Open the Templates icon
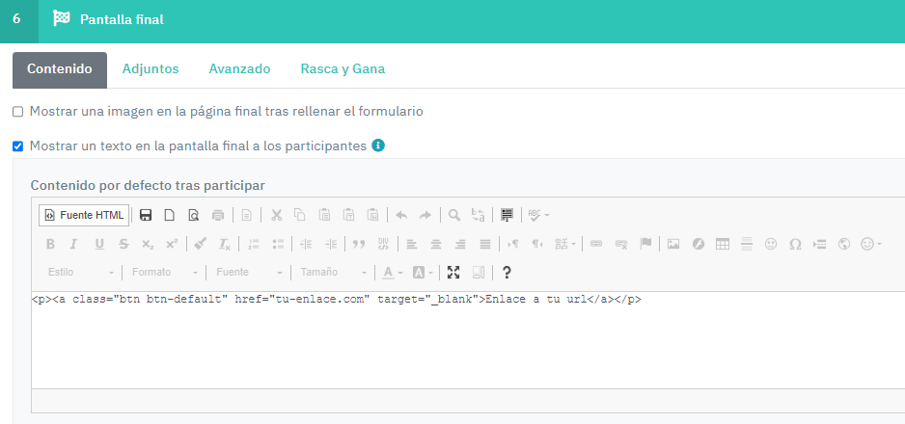This screenshot has height=424, width=905. click(246, 215)
